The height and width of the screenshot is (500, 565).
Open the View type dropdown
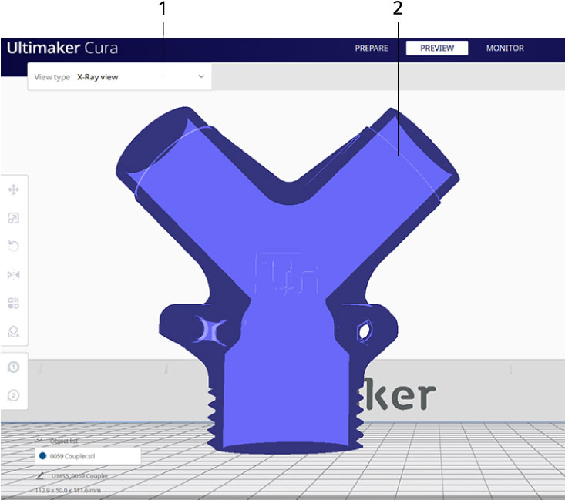pos(119,77)
